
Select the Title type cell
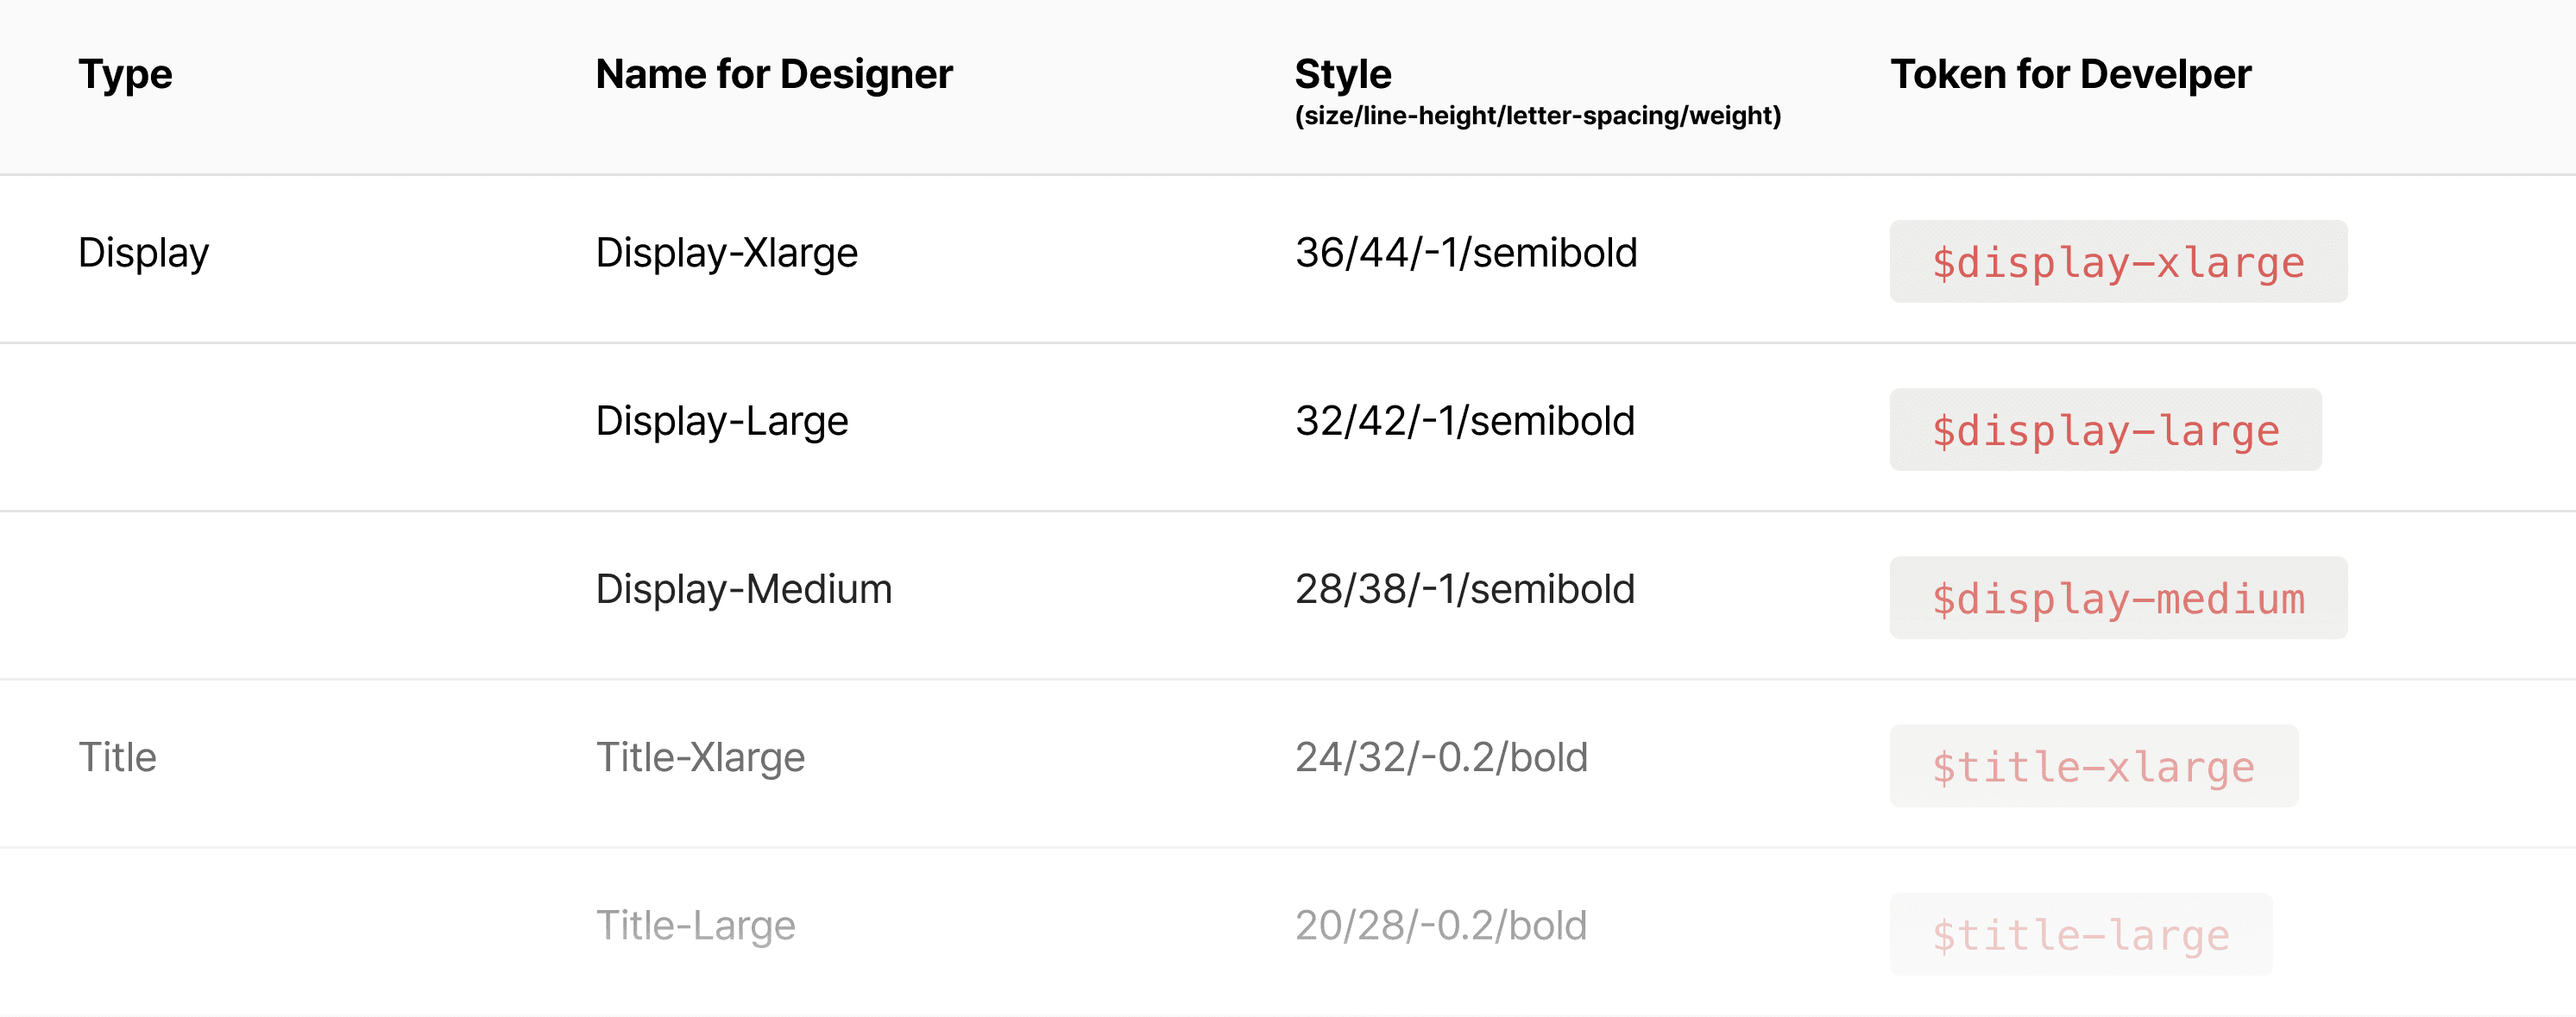(x=117, y=757)
